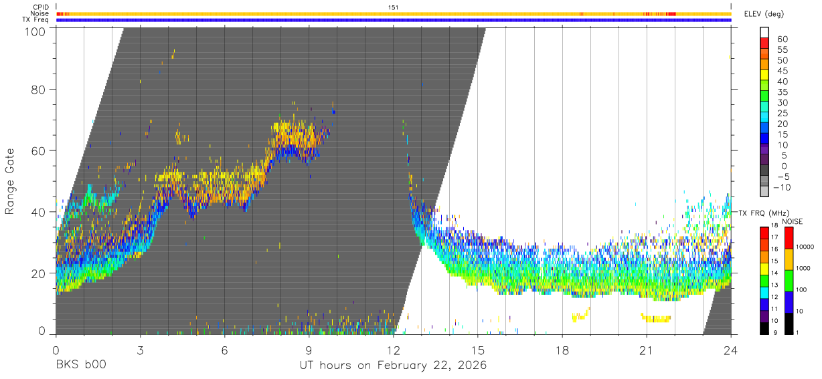
Task: Click the red swatch in NOISE colorbar
Action: point(789,238)
